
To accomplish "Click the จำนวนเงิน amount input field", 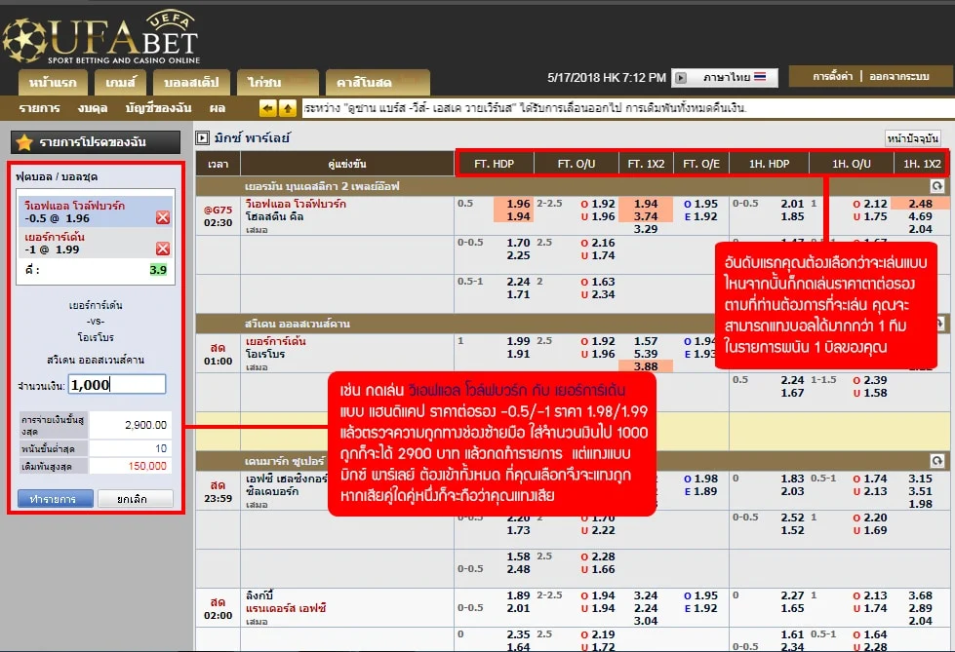I will tap(116, 384).
